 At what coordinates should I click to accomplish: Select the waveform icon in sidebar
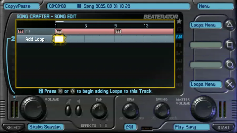pos(179,69)
